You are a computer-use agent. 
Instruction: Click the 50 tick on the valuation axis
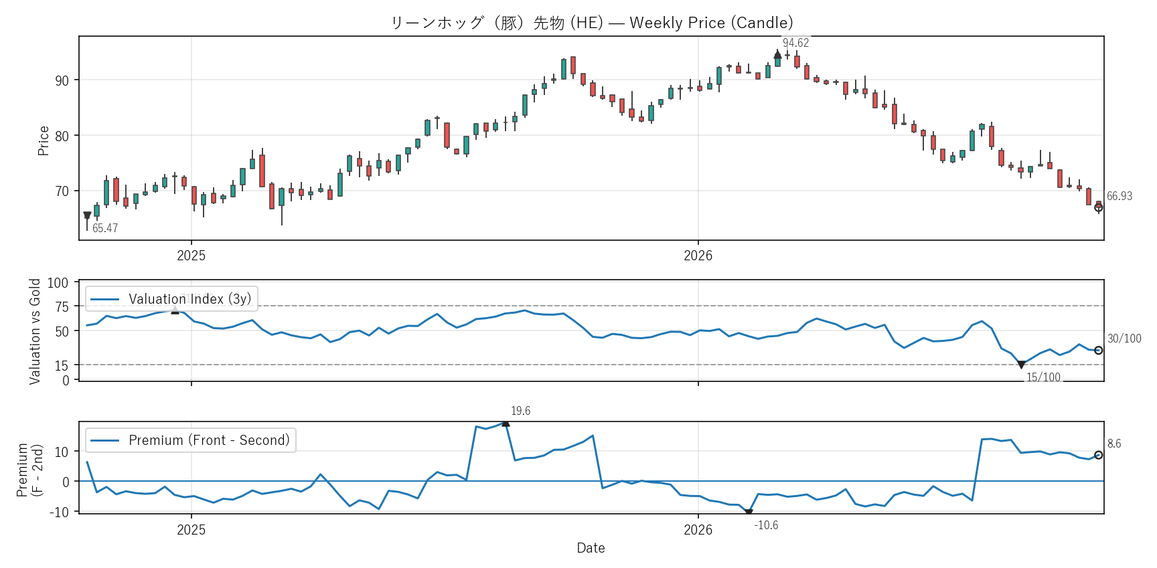coord(62,332)
